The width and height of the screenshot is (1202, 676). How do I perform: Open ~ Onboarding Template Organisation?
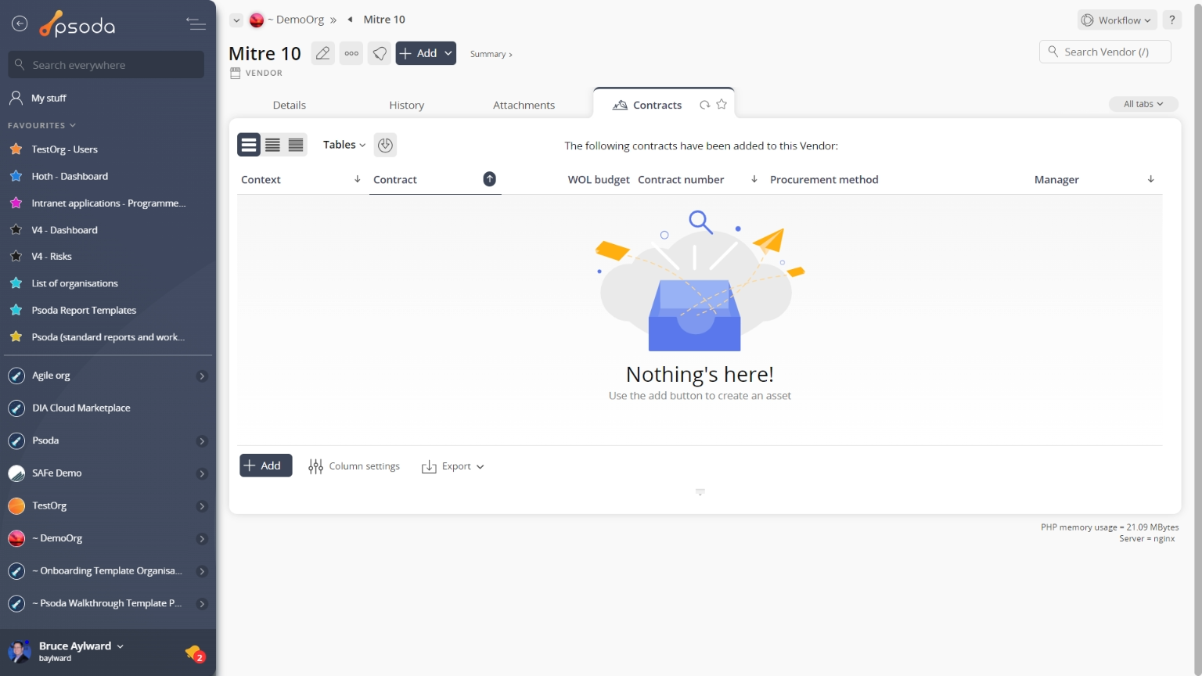107,571
